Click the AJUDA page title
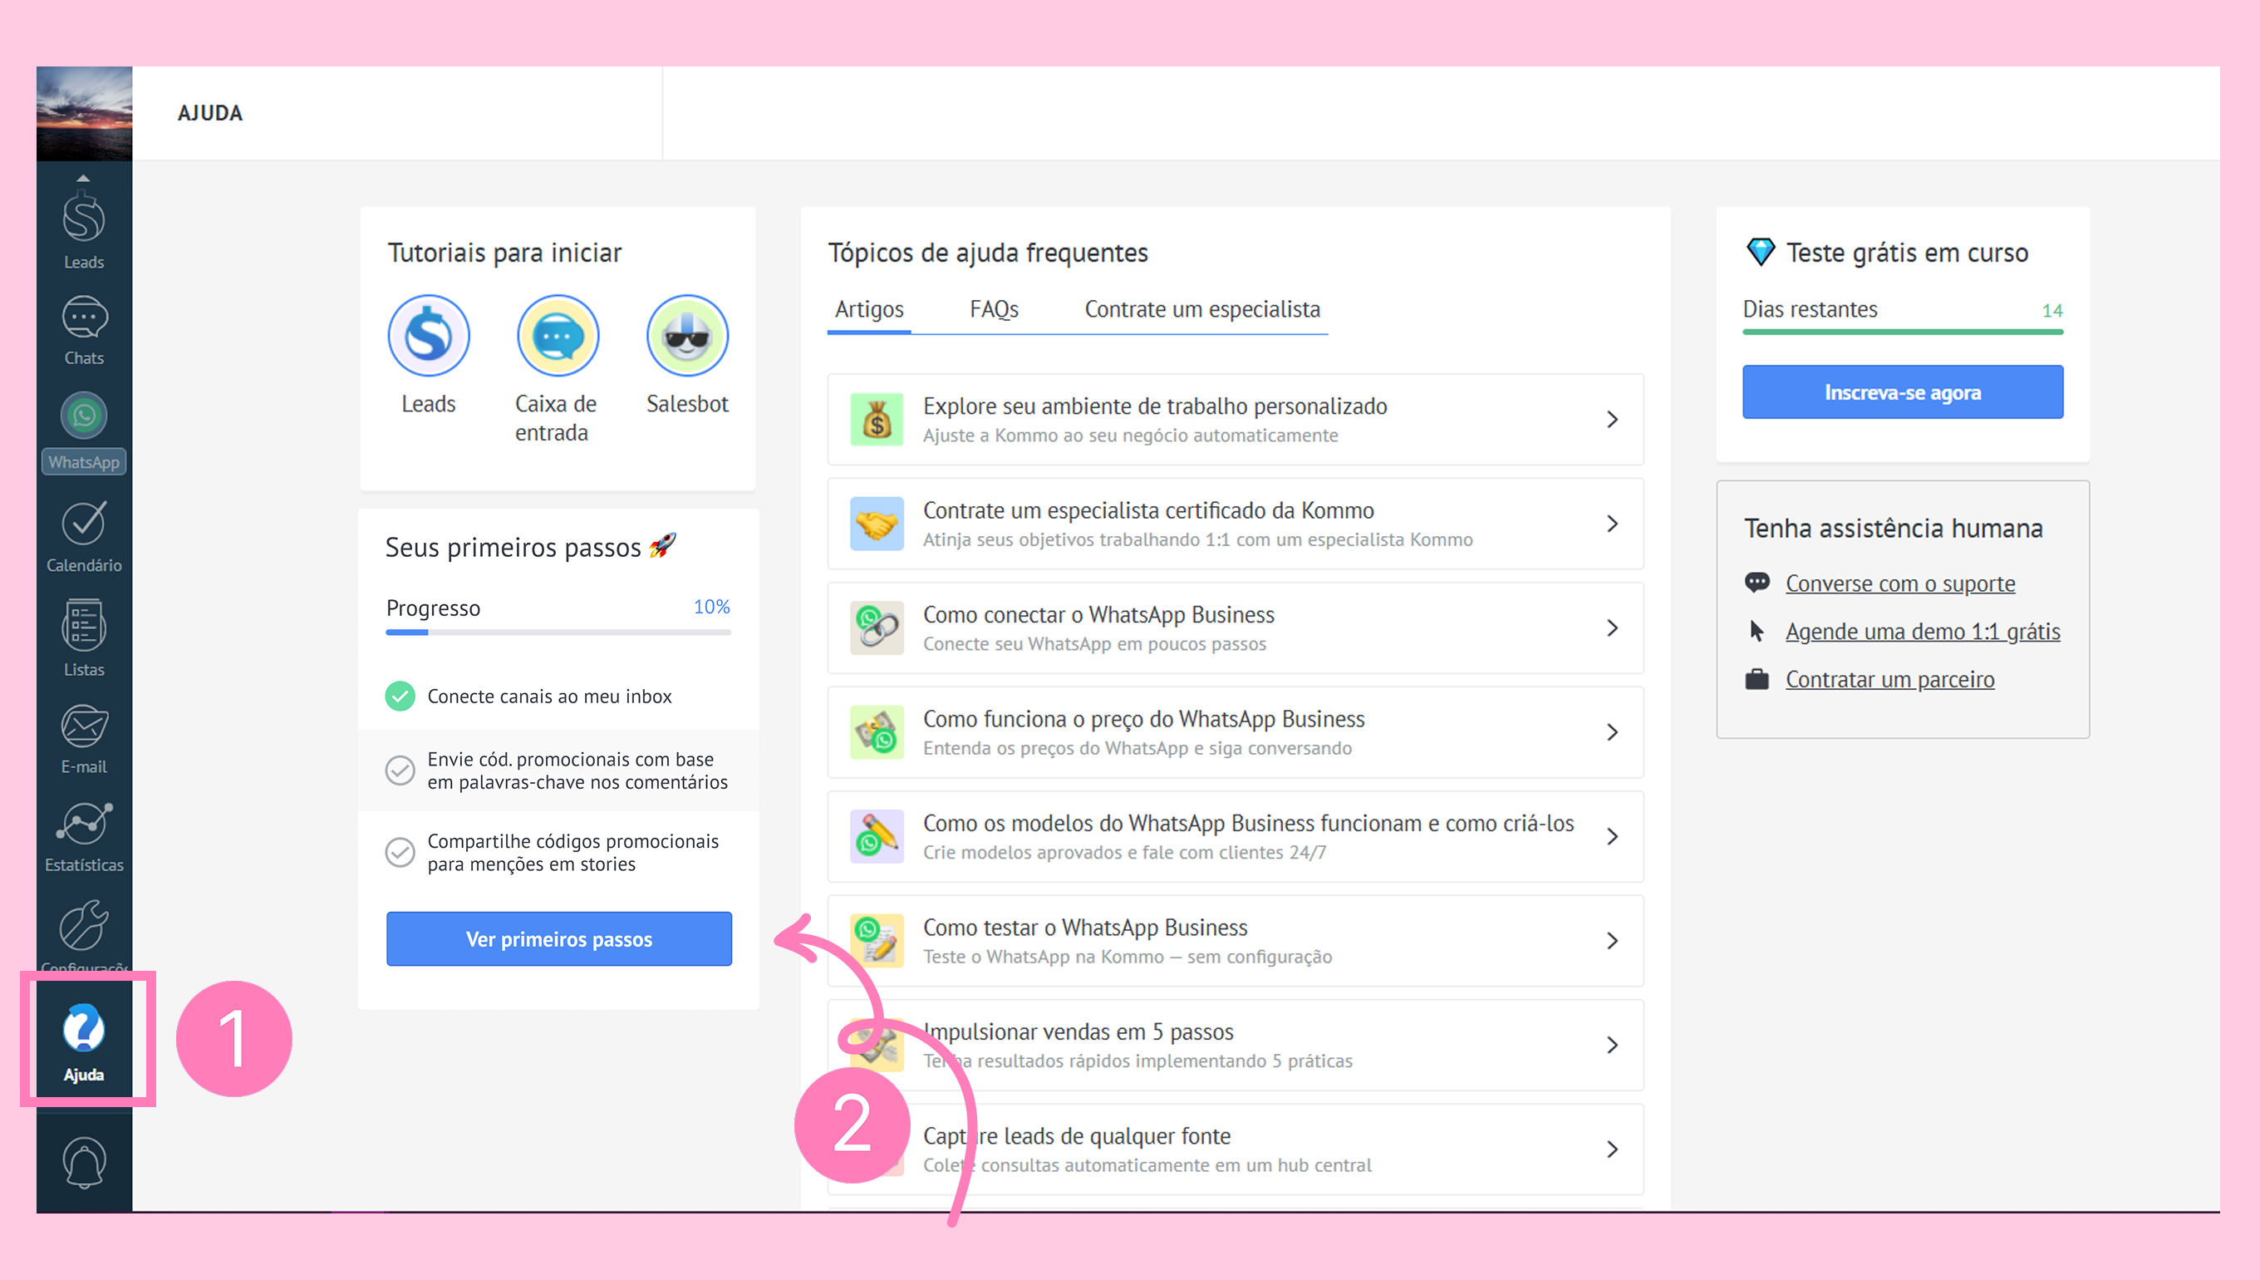The height and width of the screenshot is (1280, 2260). [210, 113]
